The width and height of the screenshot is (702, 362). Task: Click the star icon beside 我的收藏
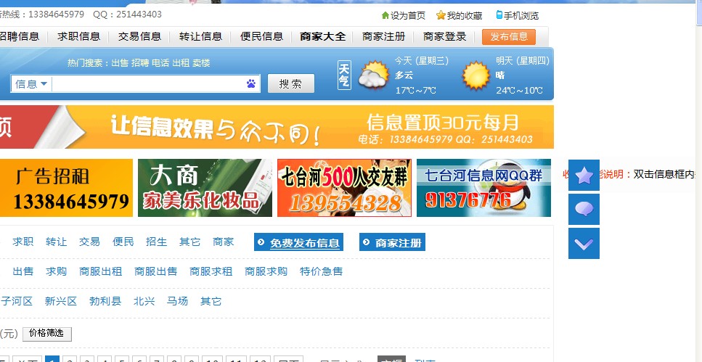441,15
